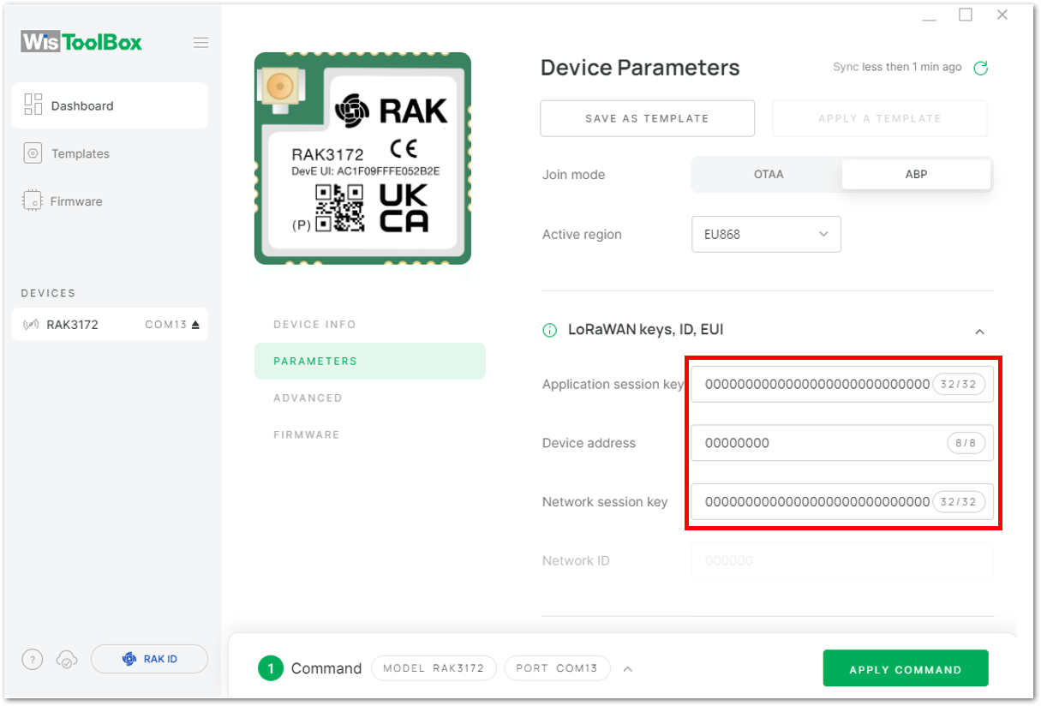Click the Application session key field

[x=842, y=384]
